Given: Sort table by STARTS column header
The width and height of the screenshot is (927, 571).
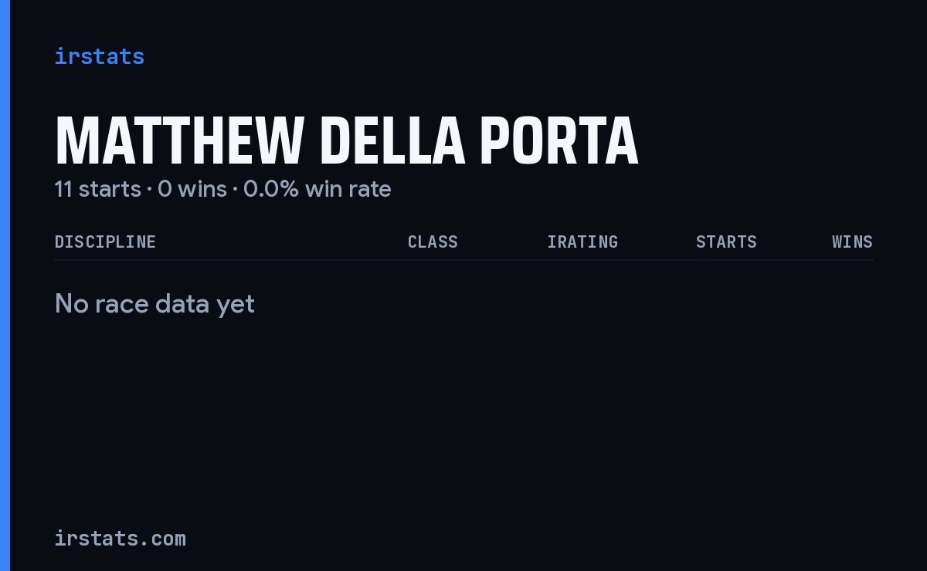Looking at the screenshot, I should tap(726, 242).
